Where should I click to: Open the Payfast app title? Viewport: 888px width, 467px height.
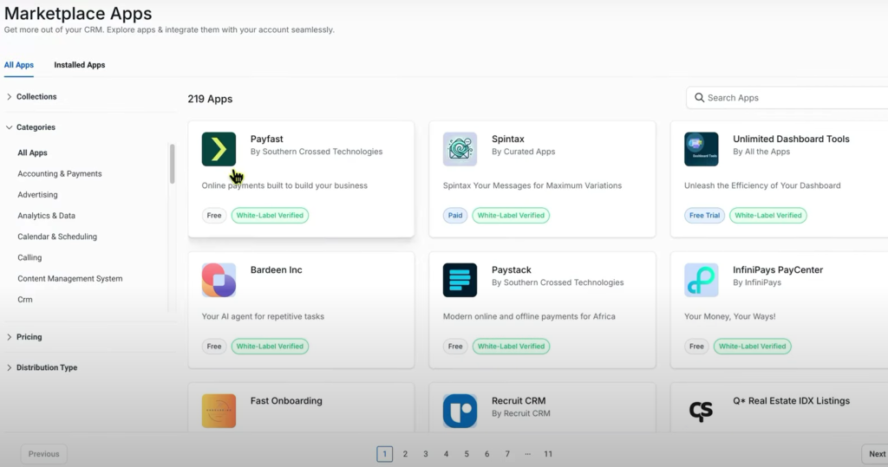(x=267, y=139)
